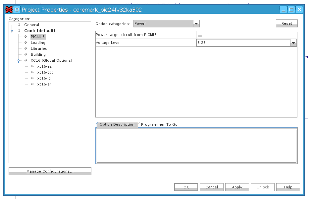The height and width of the screenshot is (199, 310).
Task: Click the bullet icon next to xc16-ar
Action: (32, 84)
